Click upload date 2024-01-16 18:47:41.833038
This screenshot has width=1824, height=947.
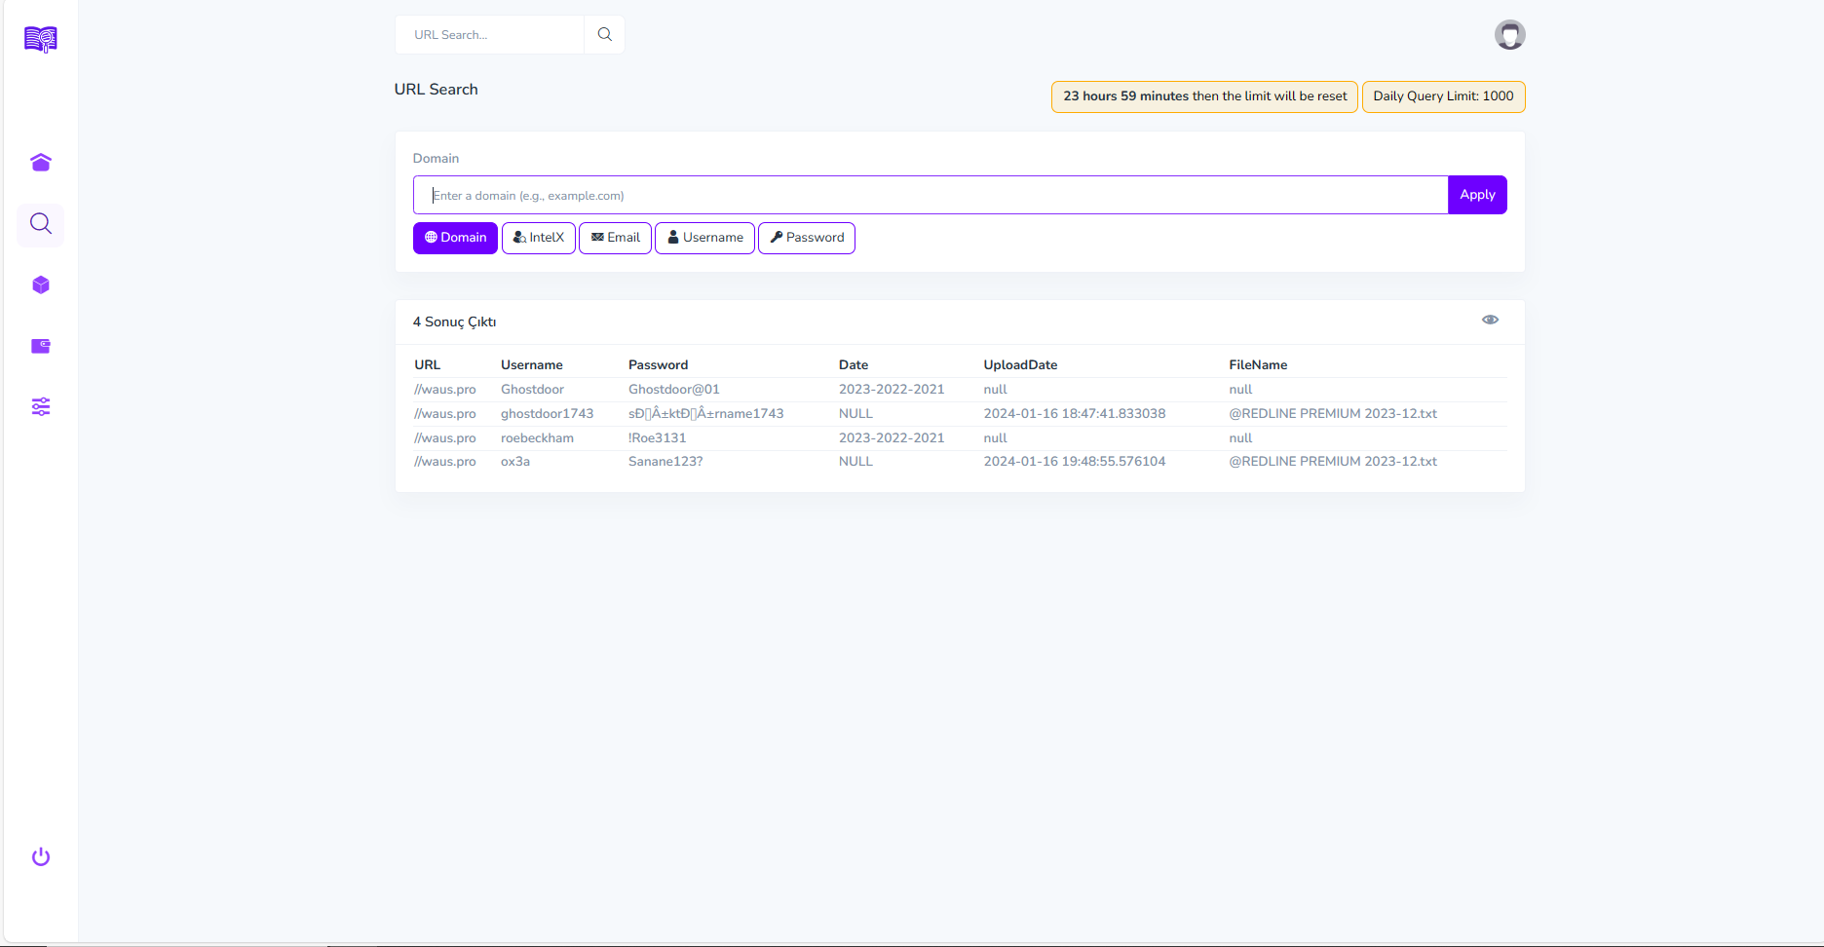pos(1075,414)
